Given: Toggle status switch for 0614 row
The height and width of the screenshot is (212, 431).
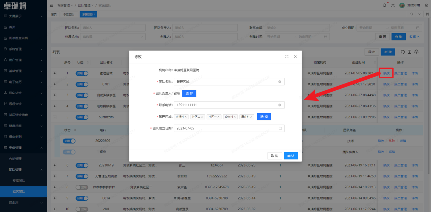Looking at the screenshot, I should coord(82,198).
